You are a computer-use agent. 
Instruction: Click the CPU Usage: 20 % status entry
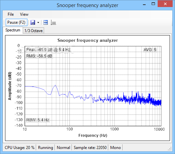[19, 148]
